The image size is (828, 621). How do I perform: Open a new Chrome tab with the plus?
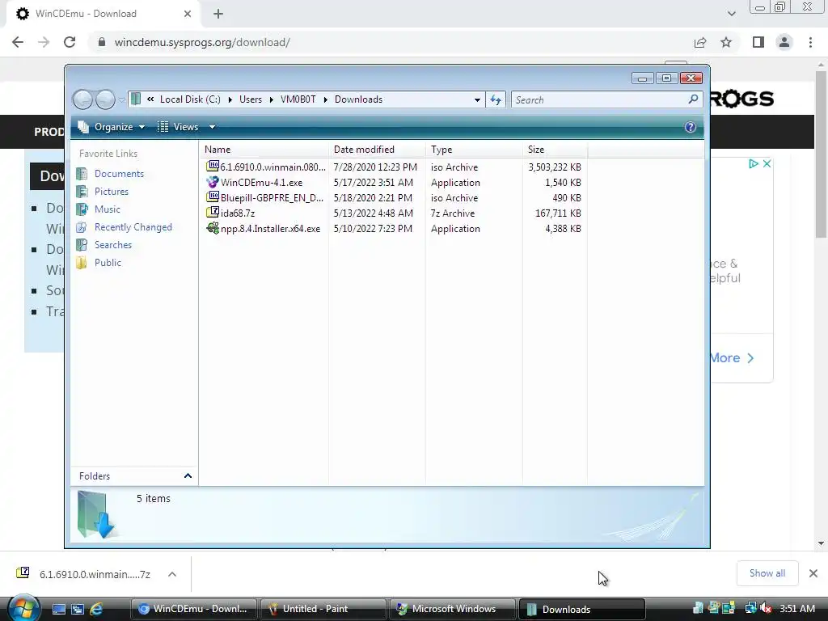coord(218,14)
